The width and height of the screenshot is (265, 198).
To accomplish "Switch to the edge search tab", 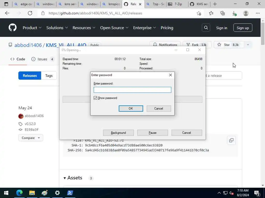I will [x=23, y=4].
